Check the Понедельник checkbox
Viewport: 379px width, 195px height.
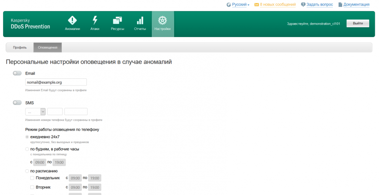32,178
